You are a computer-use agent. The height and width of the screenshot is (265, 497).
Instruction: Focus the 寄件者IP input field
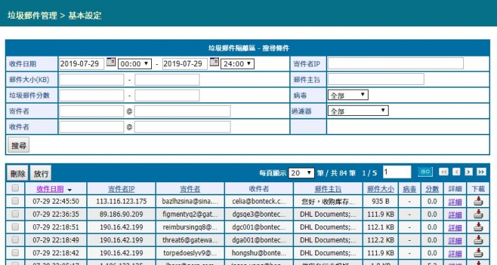(x=396, y=63)
